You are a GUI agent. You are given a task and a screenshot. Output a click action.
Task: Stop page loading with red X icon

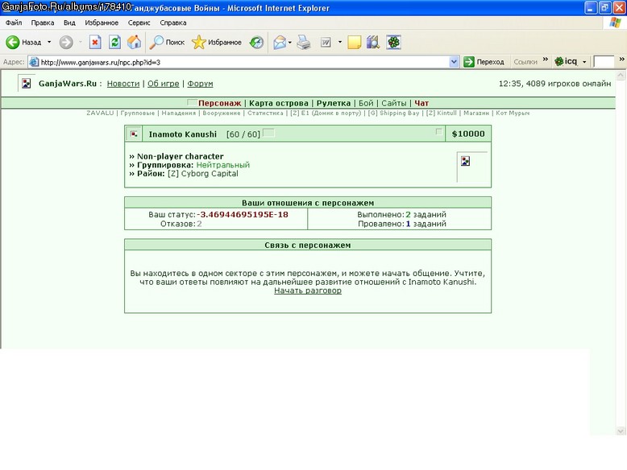coord(95,42)
